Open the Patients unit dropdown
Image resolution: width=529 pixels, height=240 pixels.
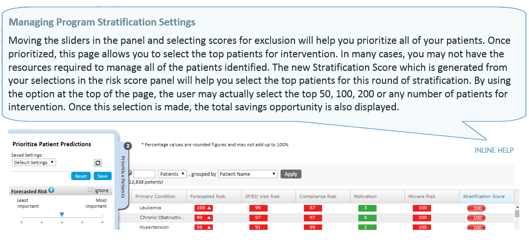pos(172,174)
